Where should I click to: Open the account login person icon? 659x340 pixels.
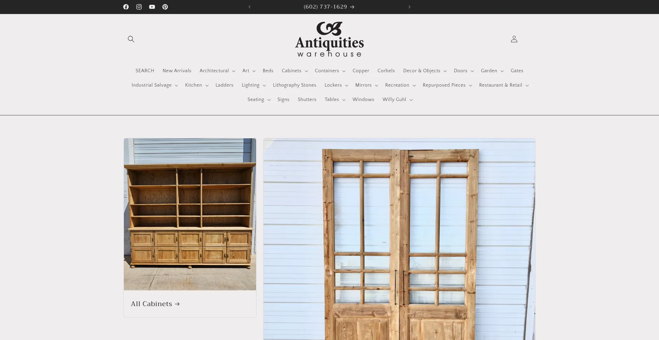click(x=514, y=39)
